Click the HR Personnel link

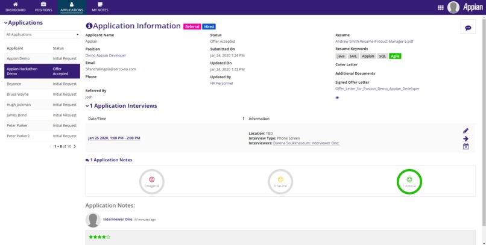(221, 83)
